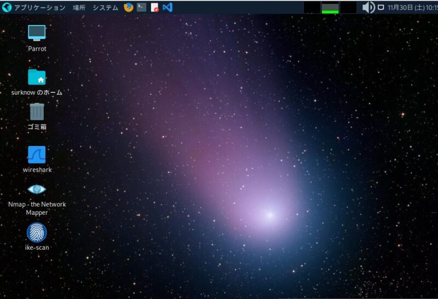Open the 場所 places menu
The width and height of the screenshot is (438, 299).
79,8
